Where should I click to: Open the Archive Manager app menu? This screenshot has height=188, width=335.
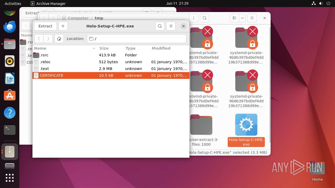pyautogui.click(x=48, y=3)
